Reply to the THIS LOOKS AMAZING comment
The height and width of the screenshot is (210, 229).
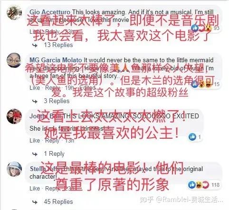tap(52, 141)
